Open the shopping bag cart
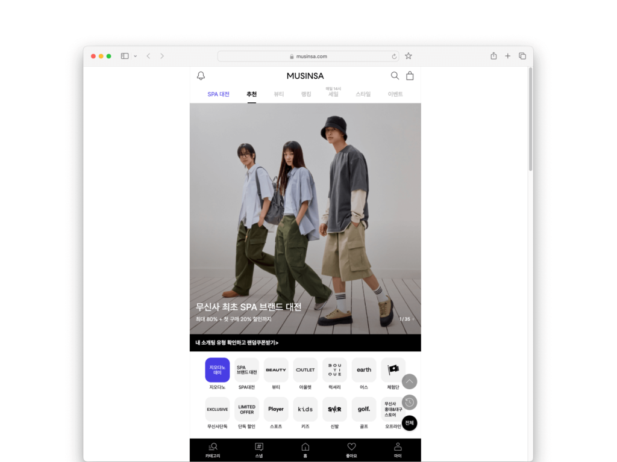 pos(410,76)
